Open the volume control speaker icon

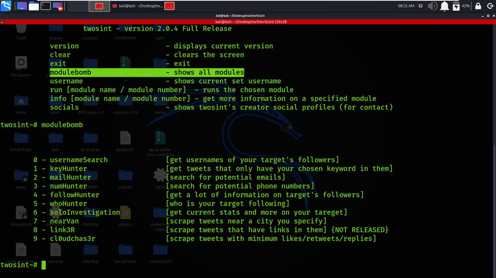click(433, 5)
